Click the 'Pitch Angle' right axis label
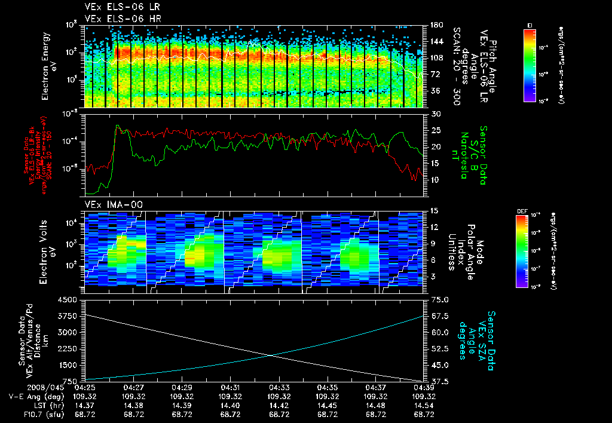 pyautogui.click(x=493, y=66)
